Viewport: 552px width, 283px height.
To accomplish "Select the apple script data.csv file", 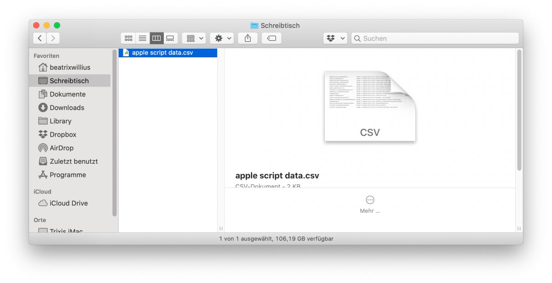I will click(162, 53).
